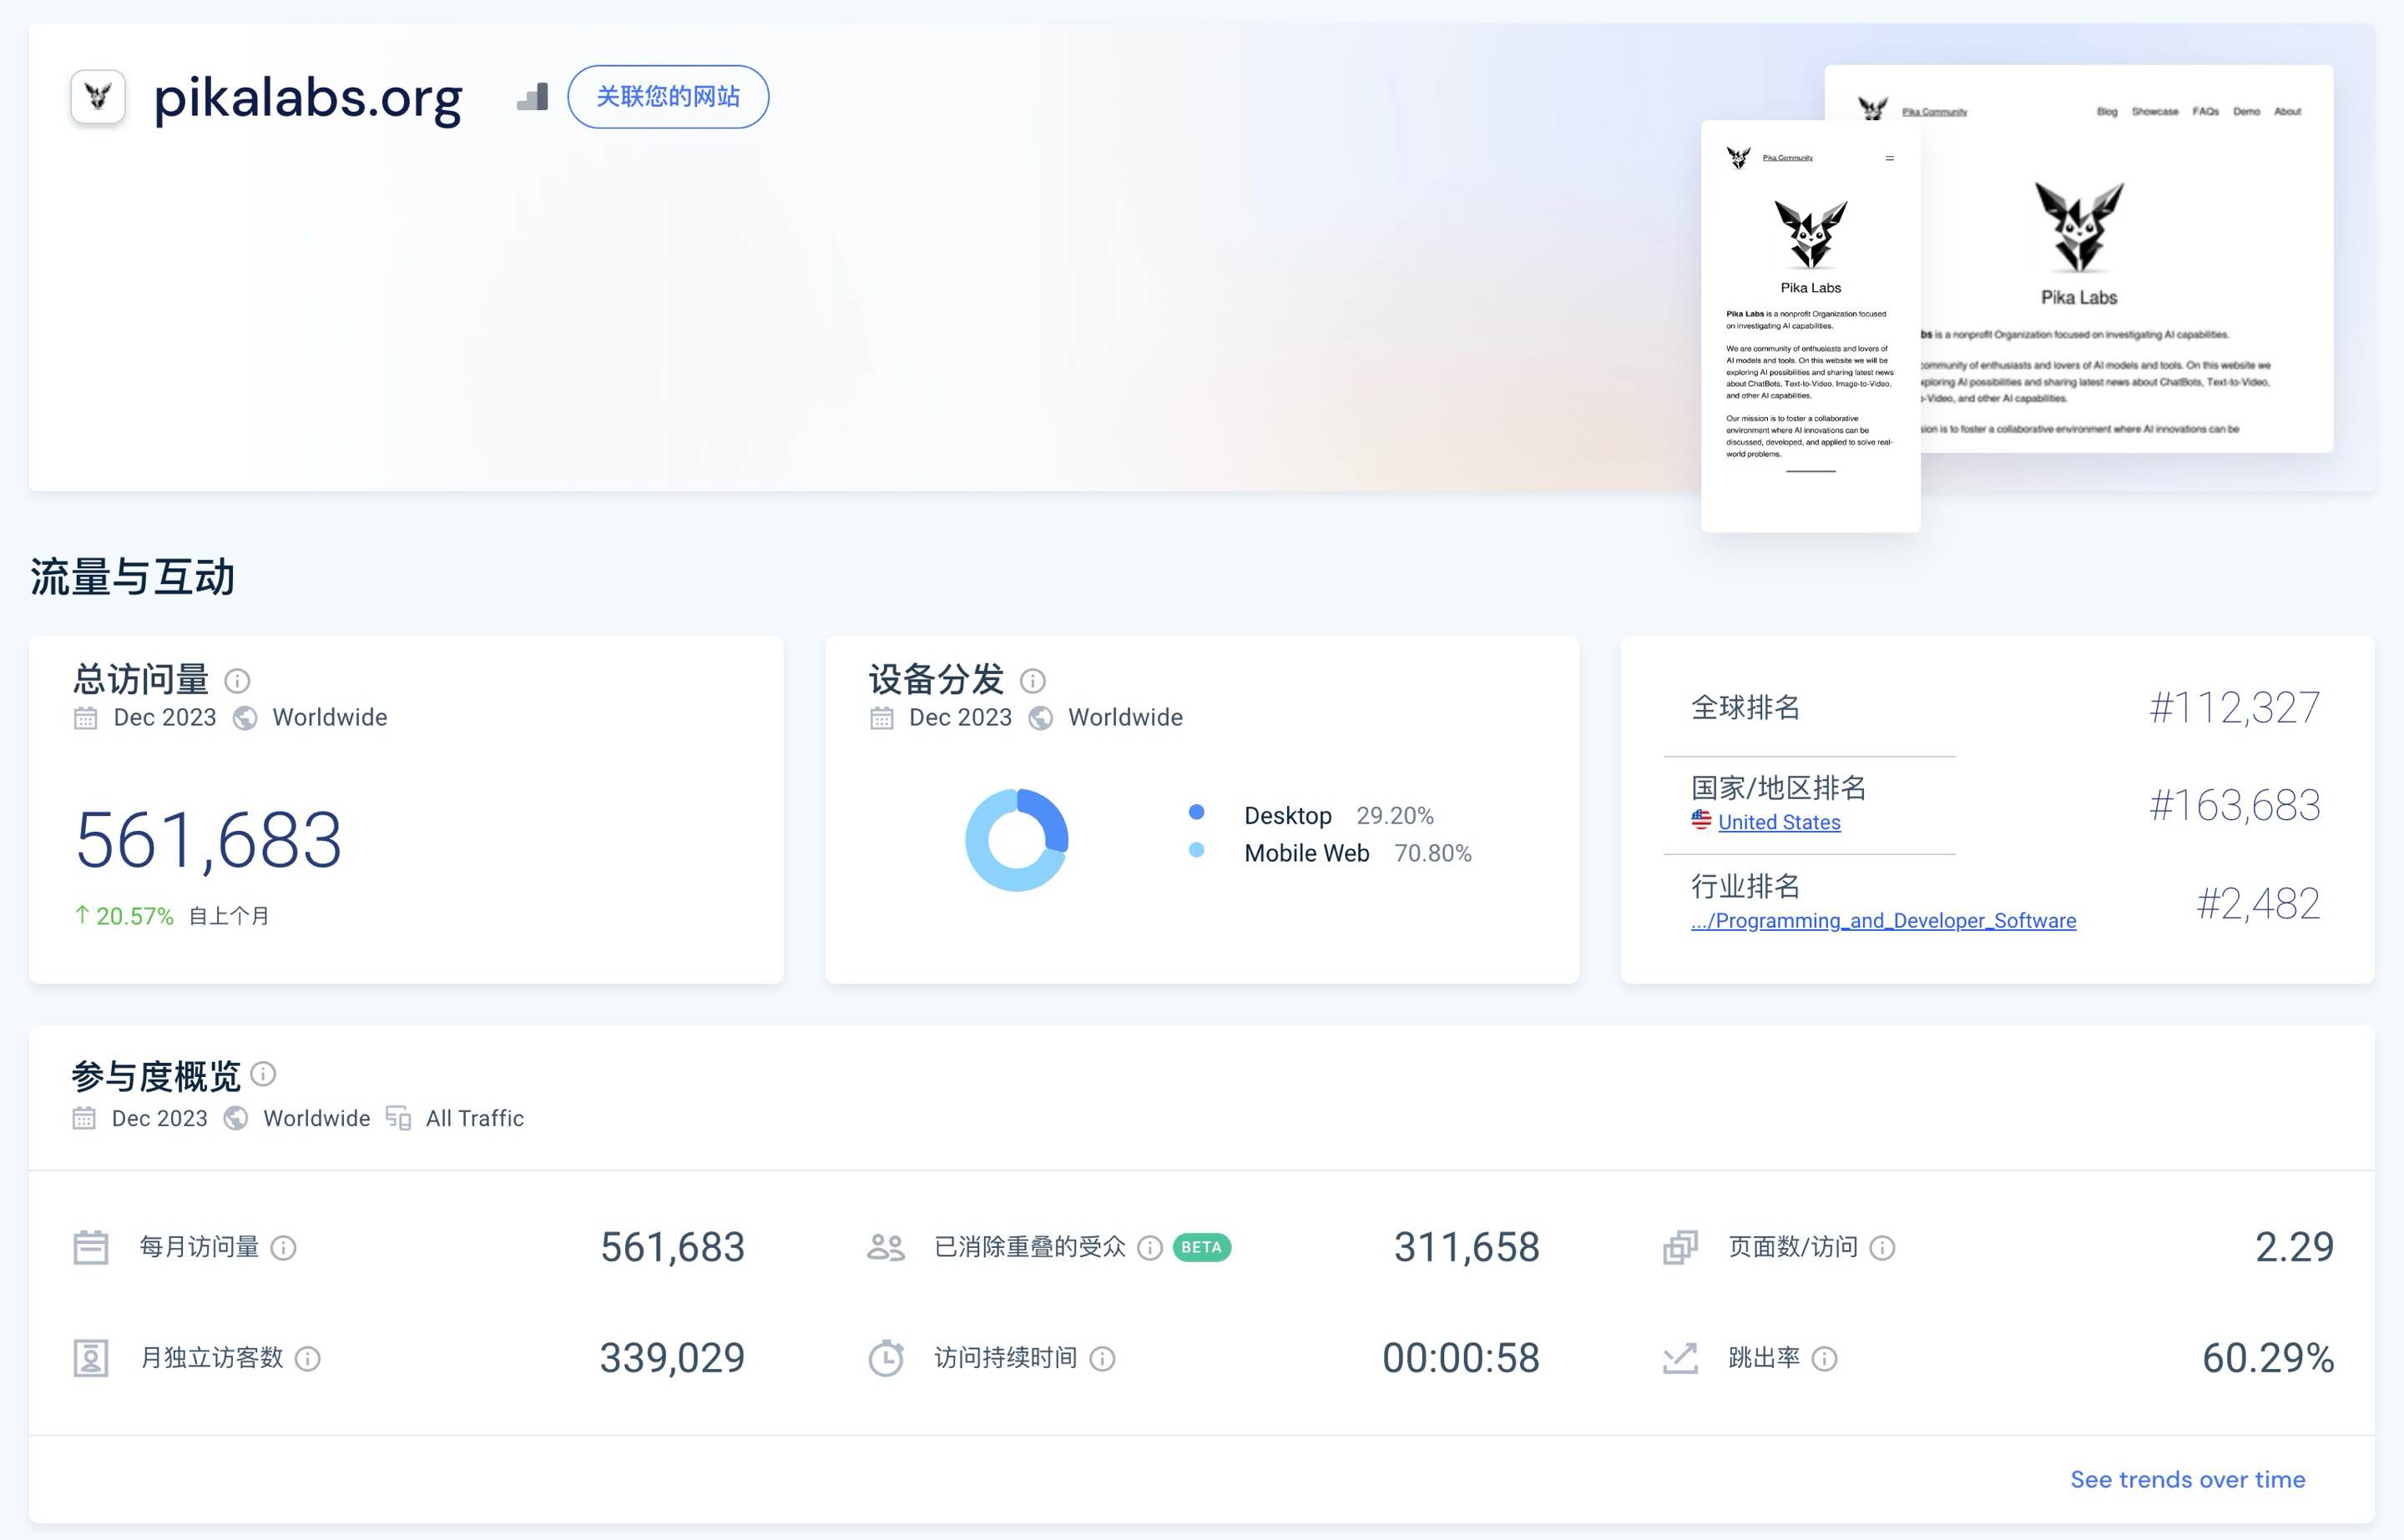Open the mobile site preview thumbnail
Screen dimensions: 2404x1540
(1810, 326)
